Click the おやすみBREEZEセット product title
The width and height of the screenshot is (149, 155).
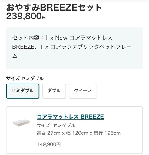click(54, 8)
